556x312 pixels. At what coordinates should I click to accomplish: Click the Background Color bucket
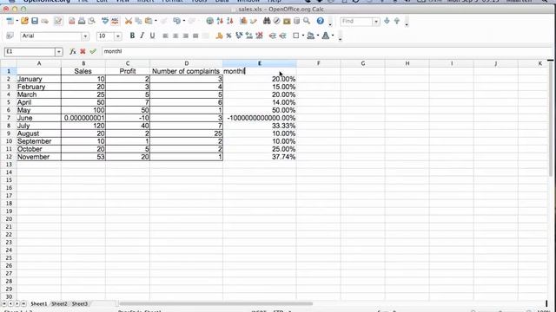(x=310, y=36)
